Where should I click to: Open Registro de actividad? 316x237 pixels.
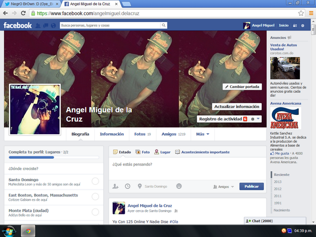[x=223, y=119]
